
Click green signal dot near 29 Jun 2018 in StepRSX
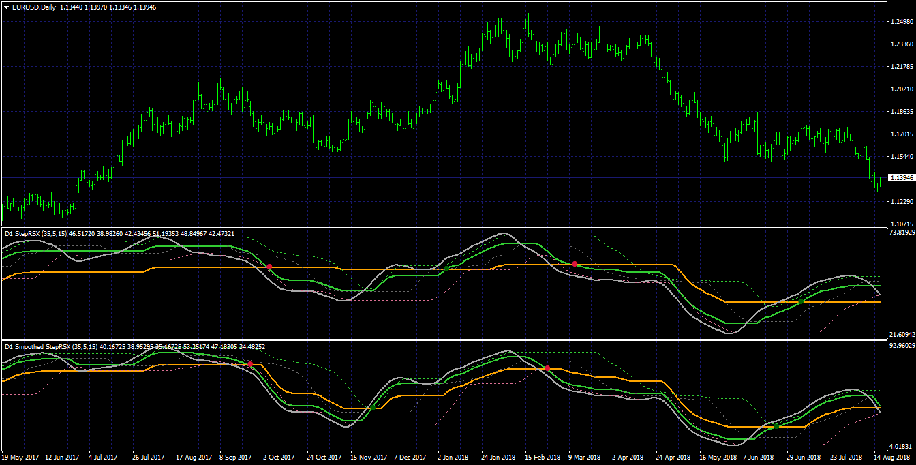tap(801, 301)
